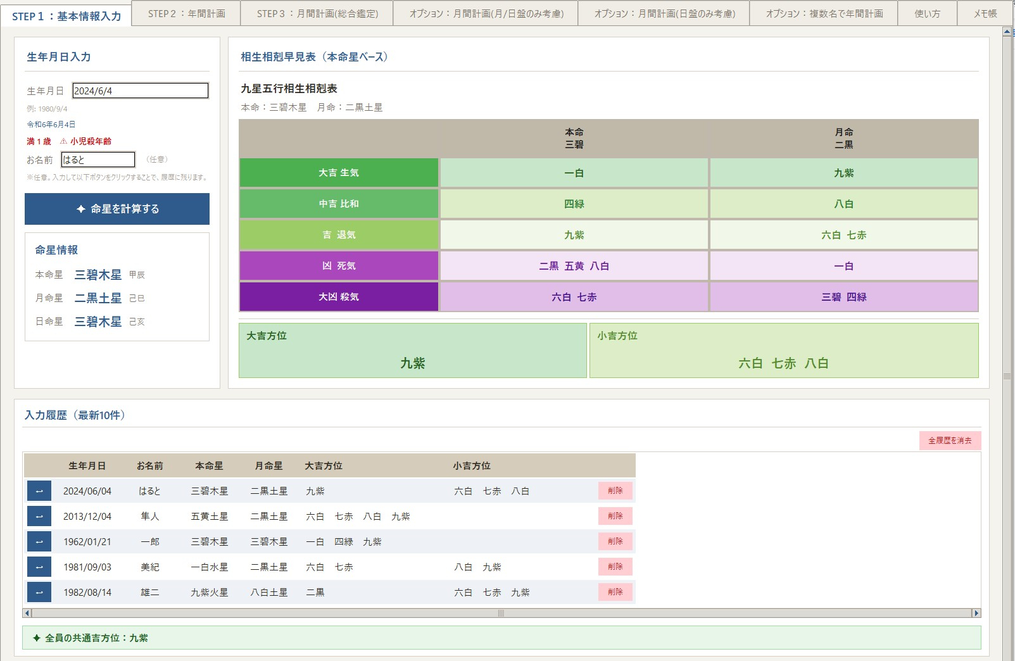The width and height of the screenshot is (1015, 661).
Task: Select the 大凶 殺気 row header
Action: point(339,297)
